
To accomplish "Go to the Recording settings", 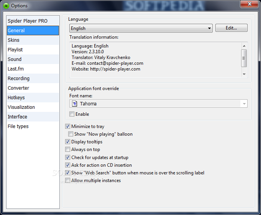I will (33, 79).
